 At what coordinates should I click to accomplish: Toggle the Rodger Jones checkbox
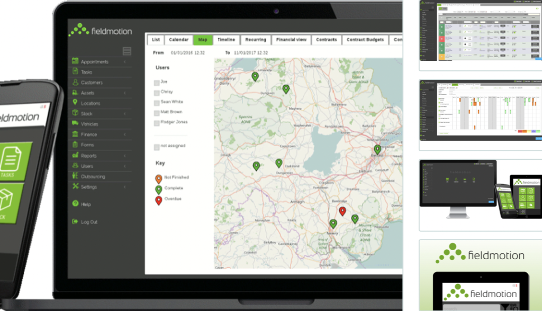(x=157, y=123)
